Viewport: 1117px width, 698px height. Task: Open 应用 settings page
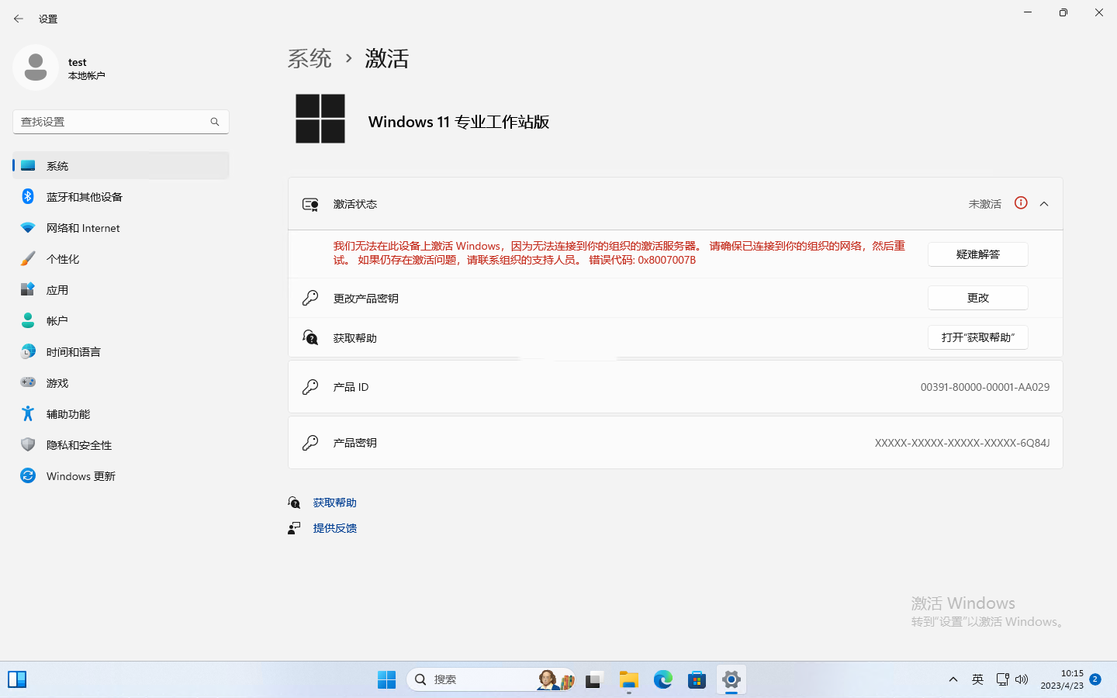121,290
